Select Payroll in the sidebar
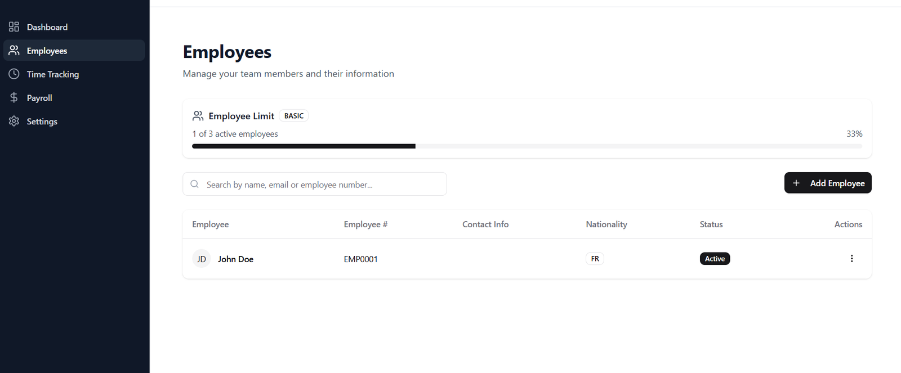This screenshot has width=901, height=373. pyautogui.click(x=39, y=98)
